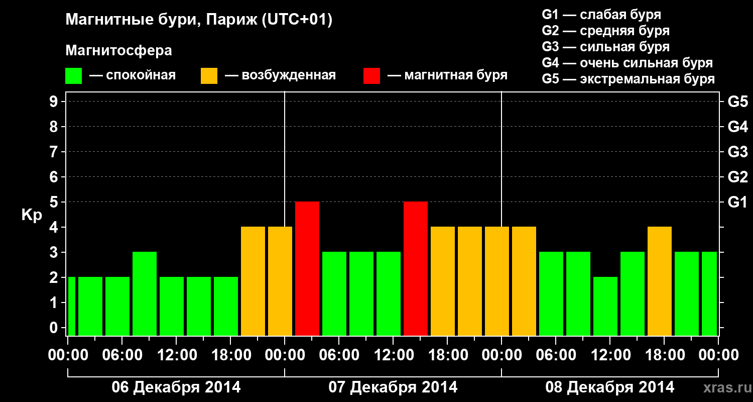Screen dimensions: 753x402
Task: Click the 'G1 — слабая буря' legend line
Action: (601, 14)
